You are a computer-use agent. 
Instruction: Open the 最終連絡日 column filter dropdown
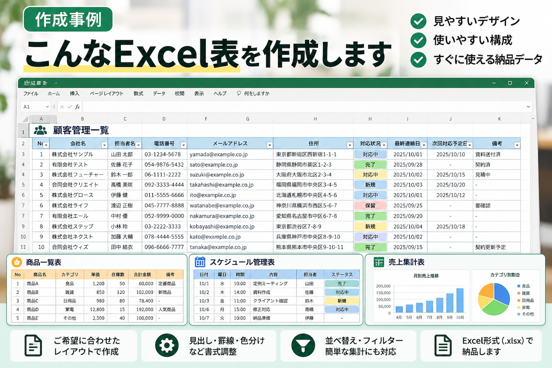coord(424,145)
